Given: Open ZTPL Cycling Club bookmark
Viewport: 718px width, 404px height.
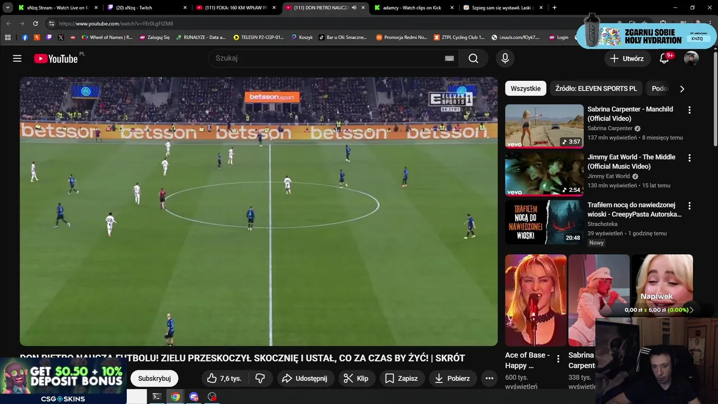Looking at the screenshot, I should (459, 37).
